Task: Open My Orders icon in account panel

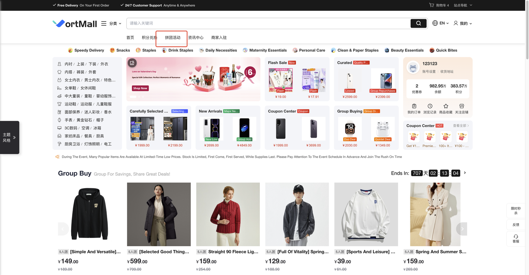Action: [414, 106]
